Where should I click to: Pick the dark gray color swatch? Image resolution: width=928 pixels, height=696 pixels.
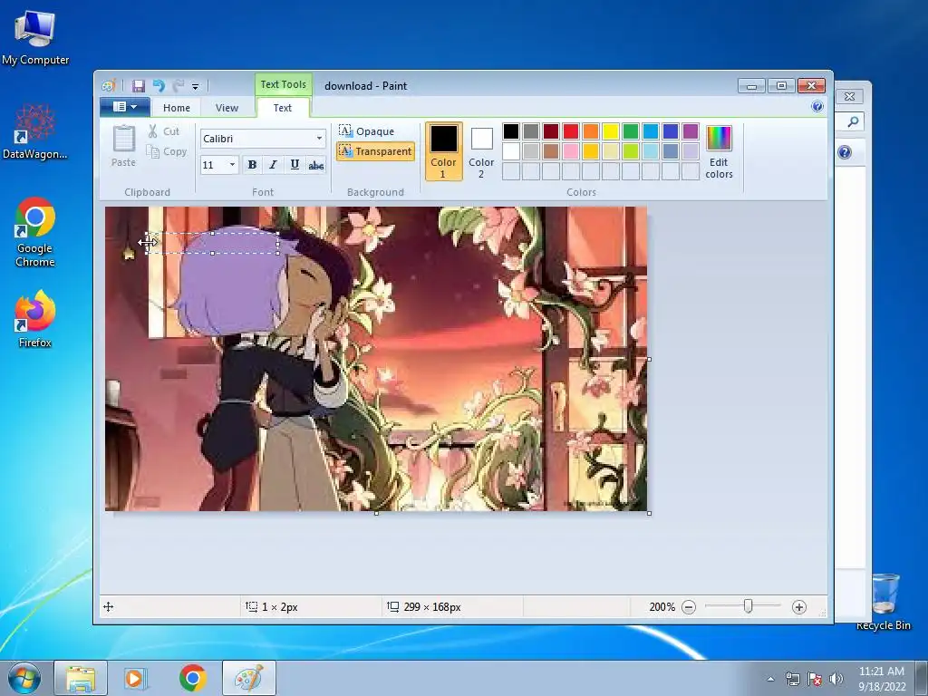coord(531,131)
